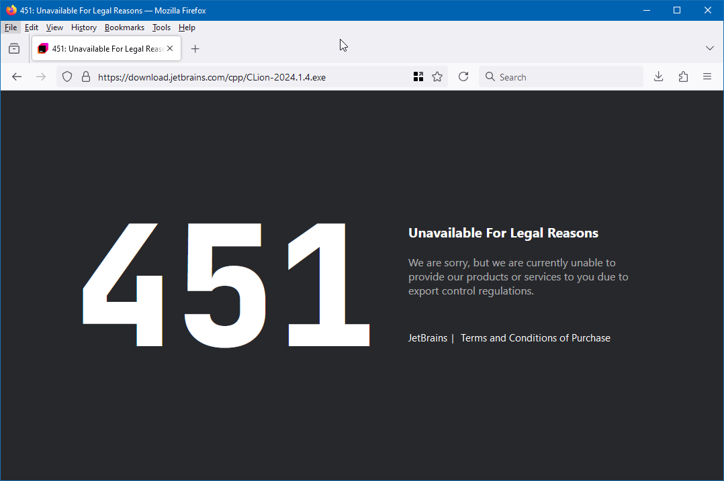
Task: Close the Firefox window
Action: [x=707, y=10]
